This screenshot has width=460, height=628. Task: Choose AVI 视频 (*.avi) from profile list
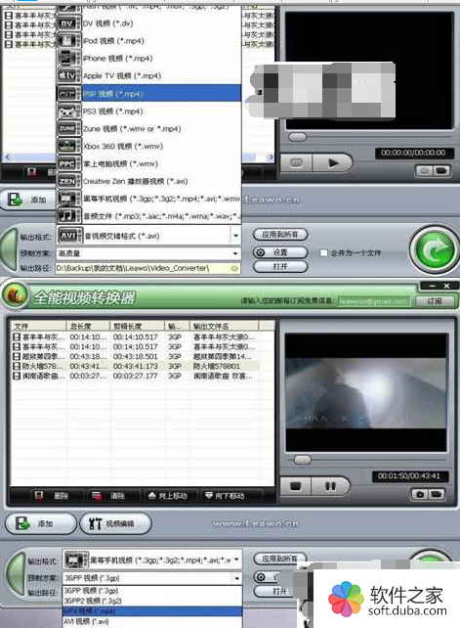[152, 621]
